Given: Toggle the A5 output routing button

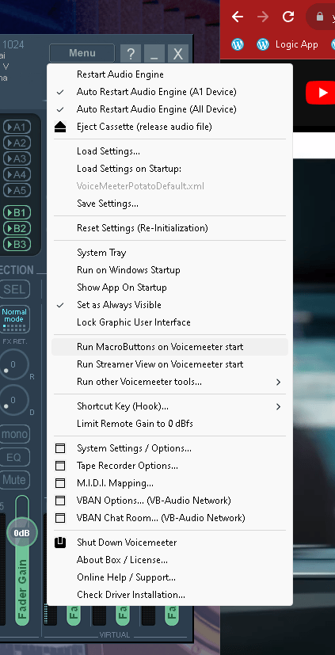Looking at the screenshot, I should [x=17, y=191].
